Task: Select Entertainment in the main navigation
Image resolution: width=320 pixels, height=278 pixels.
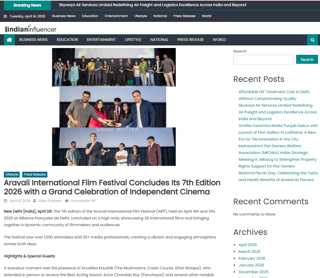Action: coord(101,40)
